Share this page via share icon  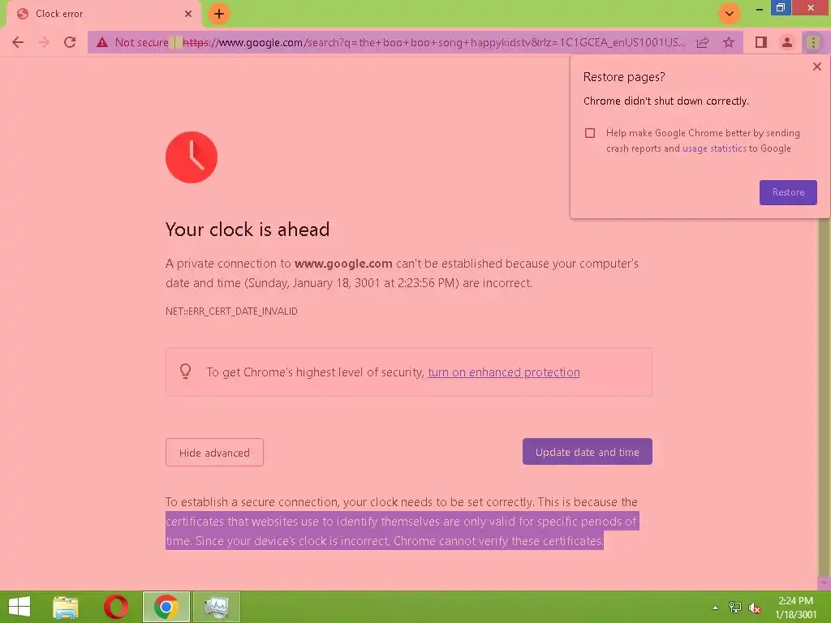703,42
